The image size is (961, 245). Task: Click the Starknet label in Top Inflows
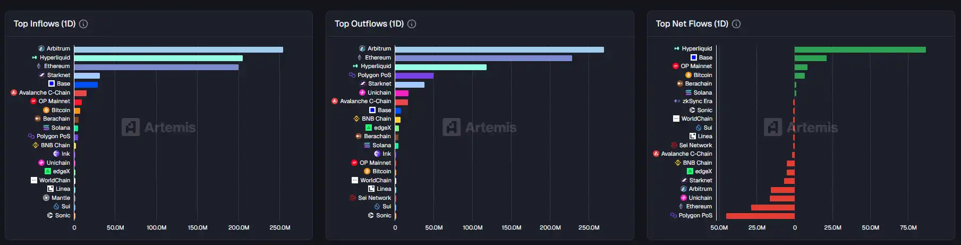pos(58,75)
